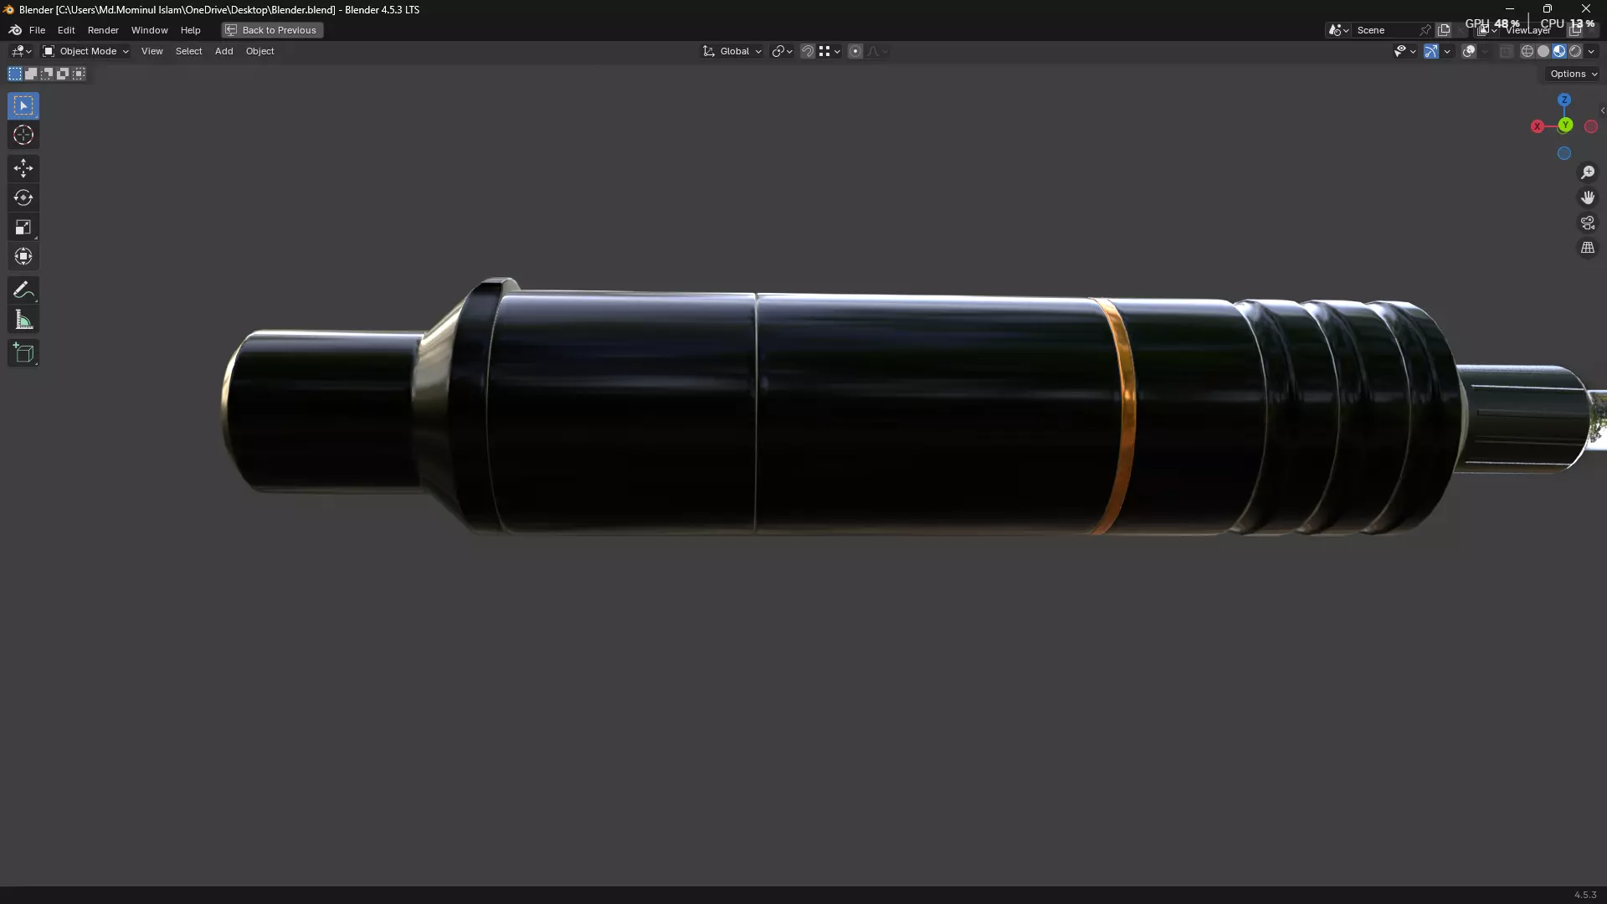Select the Select Box tool
The image size is (1607, 904).
pyautogui.click(x=23, y=105)
